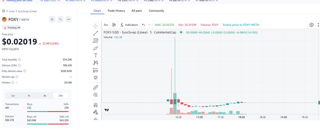This screenshot has width=320, height=130.
Task: Open the prediction and measurement tools
Action: (x=95, y=70)
